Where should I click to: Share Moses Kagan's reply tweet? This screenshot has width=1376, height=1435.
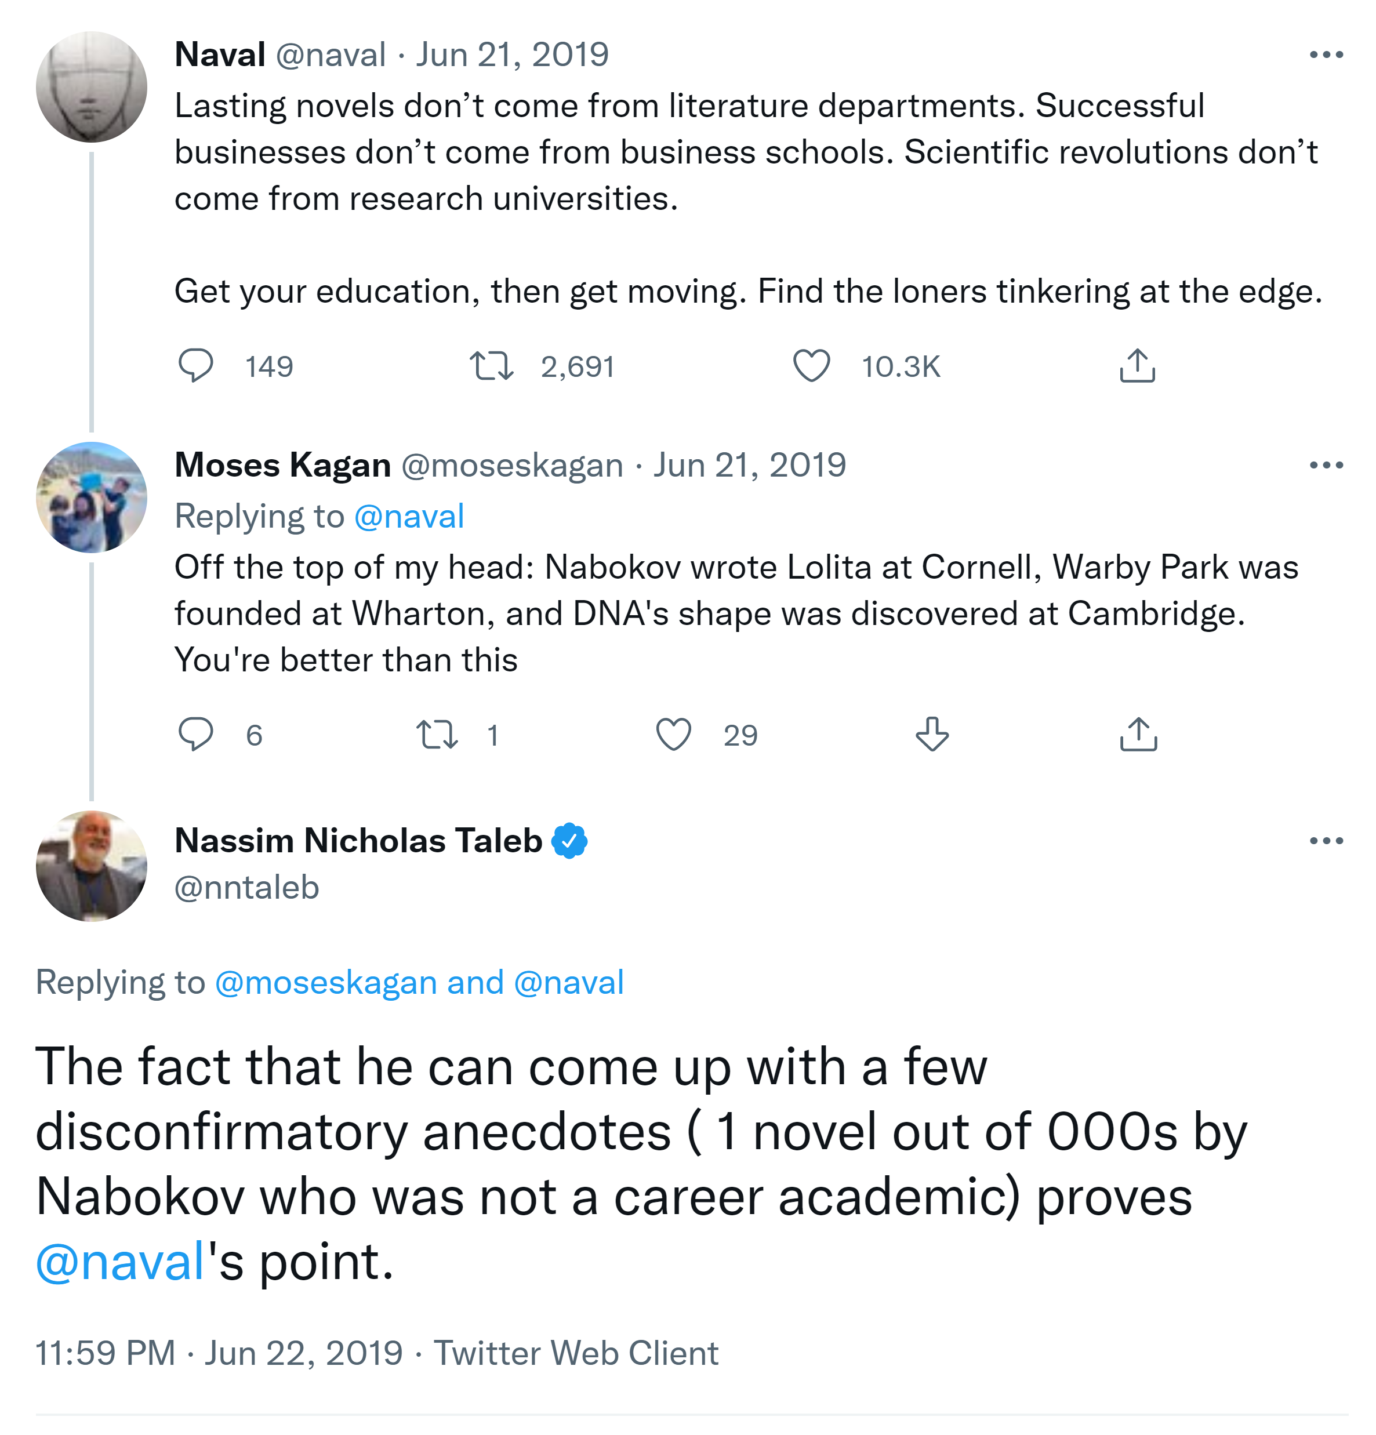click(1138, 735)
